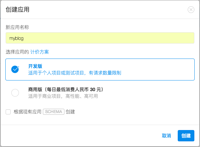200x147 pixels.
Task: Enable the 根据现有应用 SCHEMA 创建 checkbox
Action: [x=8, y=112]
